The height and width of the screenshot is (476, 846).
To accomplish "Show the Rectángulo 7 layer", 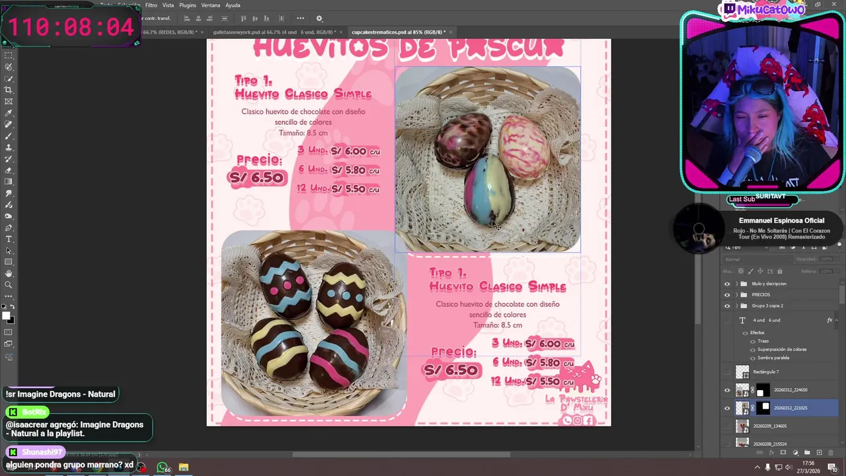I will (728, 372).
